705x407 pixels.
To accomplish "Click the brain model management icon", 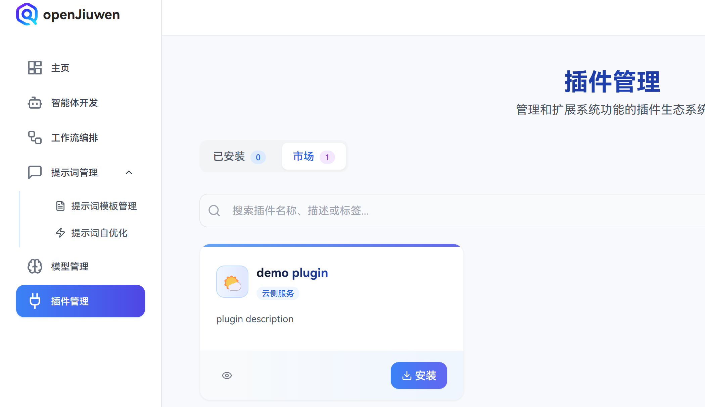I will click(35, 266).
